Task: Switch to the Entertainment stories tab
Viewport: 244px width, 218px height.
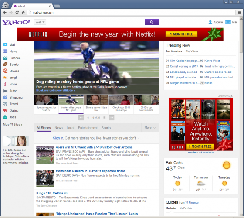Action: pyautogui.click(x=88, y=128)
